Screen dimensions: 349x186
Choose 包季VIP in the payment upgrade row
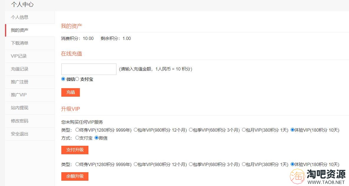click(191, 130)
